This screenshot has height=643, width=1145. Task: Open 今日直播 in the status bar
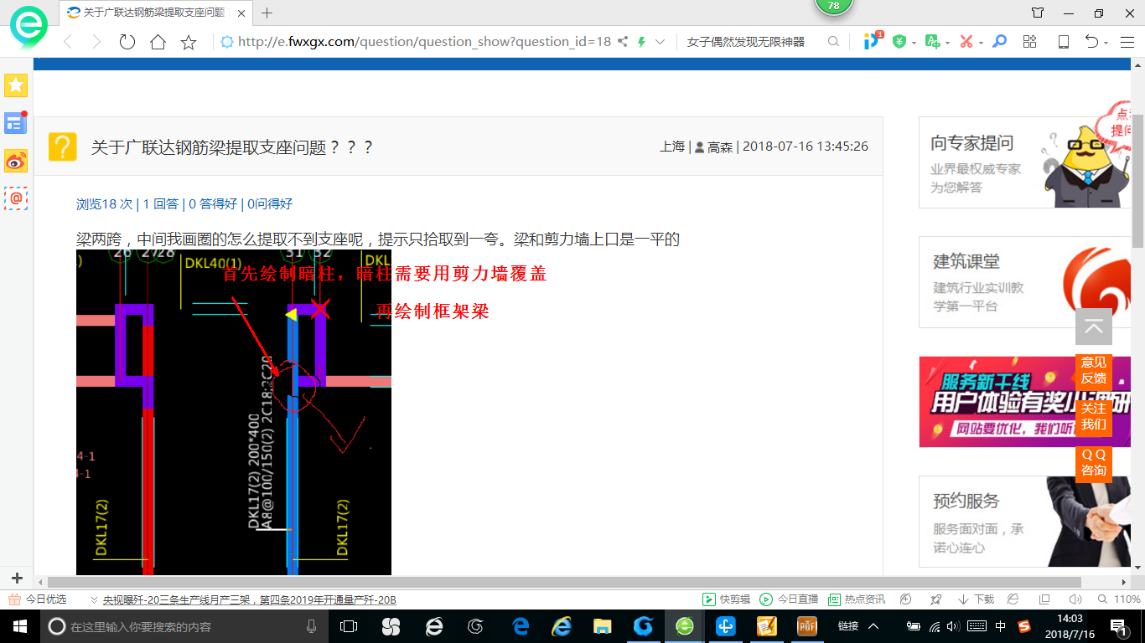point(789,599)
